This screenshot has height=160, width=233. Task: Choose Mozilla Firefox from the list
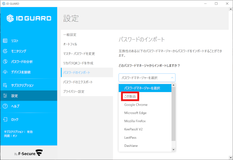pos(145,121)
